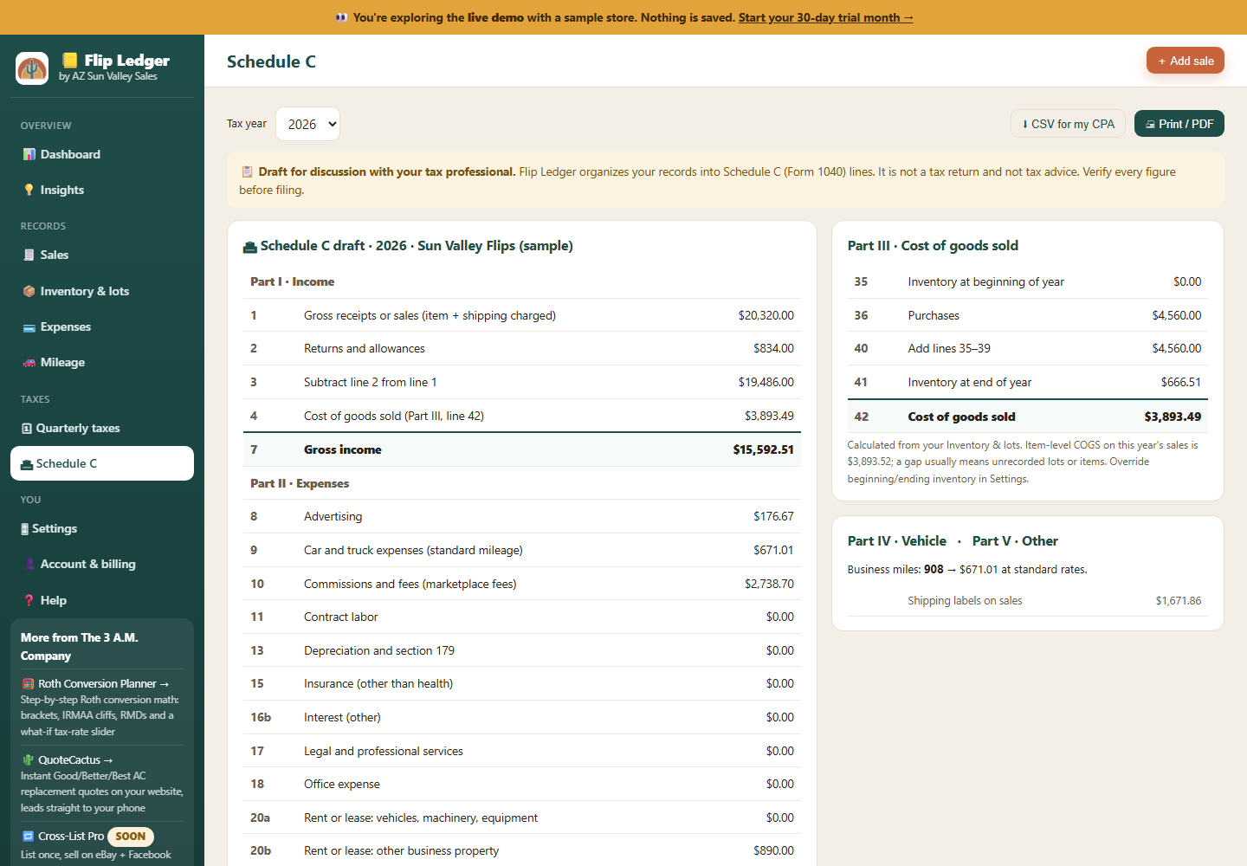Image resolution: width=1247 pixels, height=866 pixels.
Task: Click the Returns and allowances amount $834.00
Action: coord(773,348)
